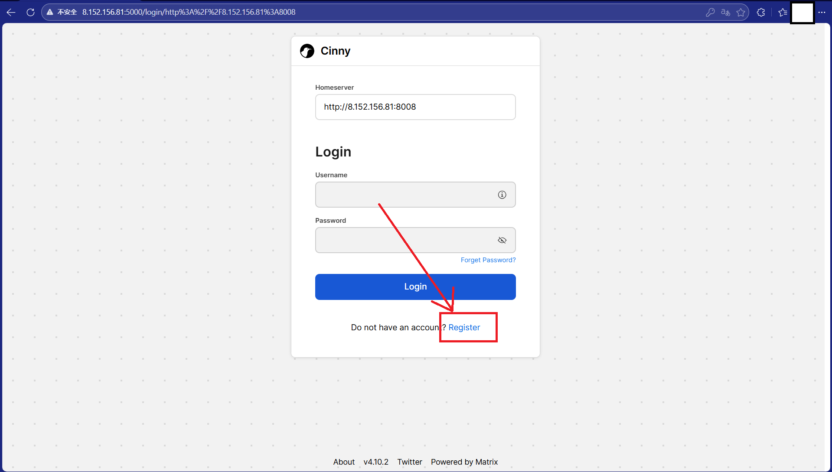This screenshot has width=832, height=472.
Task: Open the favorites list icon
Action: [x=783, y=12]
